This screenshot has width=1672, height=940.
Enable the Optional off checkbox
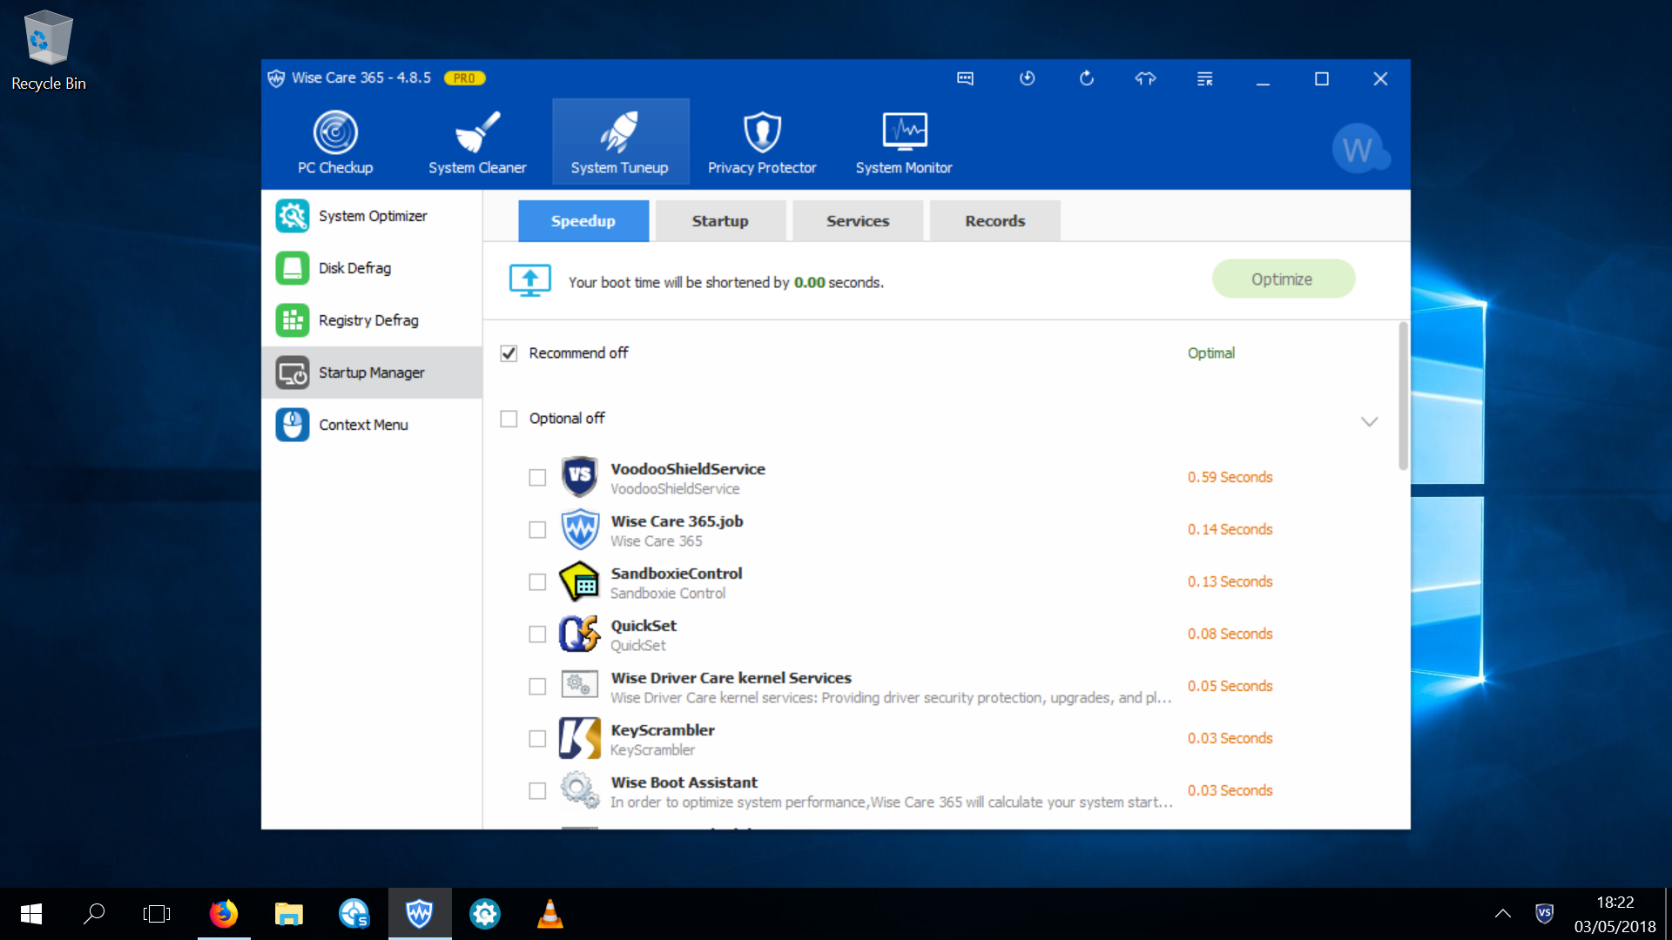tap(509, 419)
